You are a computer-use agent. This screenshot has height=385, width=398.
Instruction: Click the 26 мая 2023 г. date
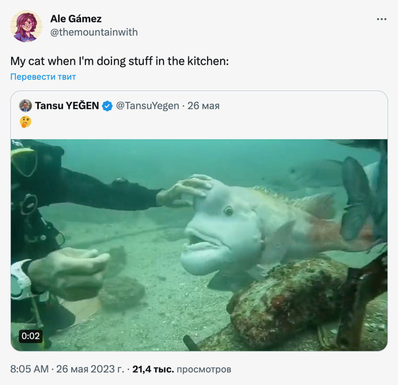tap(90, 369)
